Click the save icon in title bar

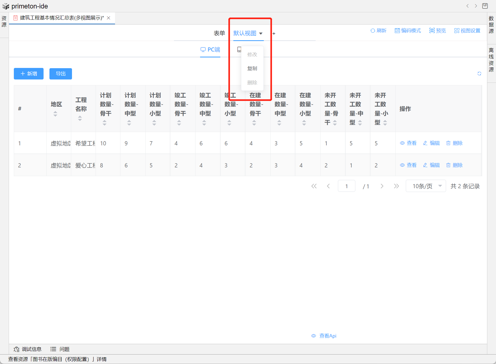pos(485,6)
